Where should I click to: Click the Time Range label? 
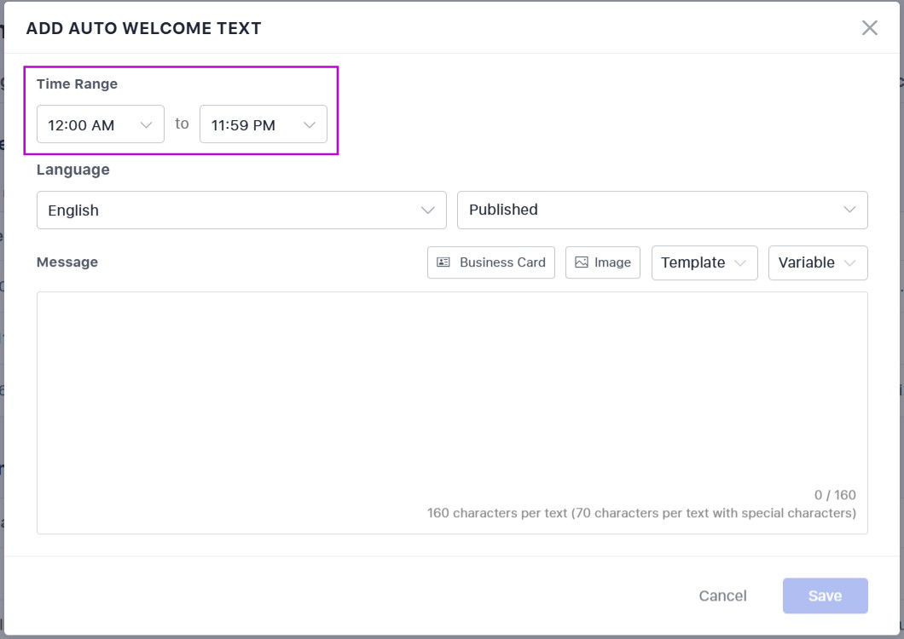pyautogui.click(x=77, y=84)
